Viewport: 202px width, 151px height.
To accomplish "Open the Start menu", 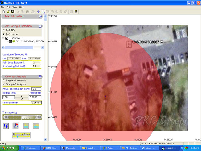I will point(9,148).
